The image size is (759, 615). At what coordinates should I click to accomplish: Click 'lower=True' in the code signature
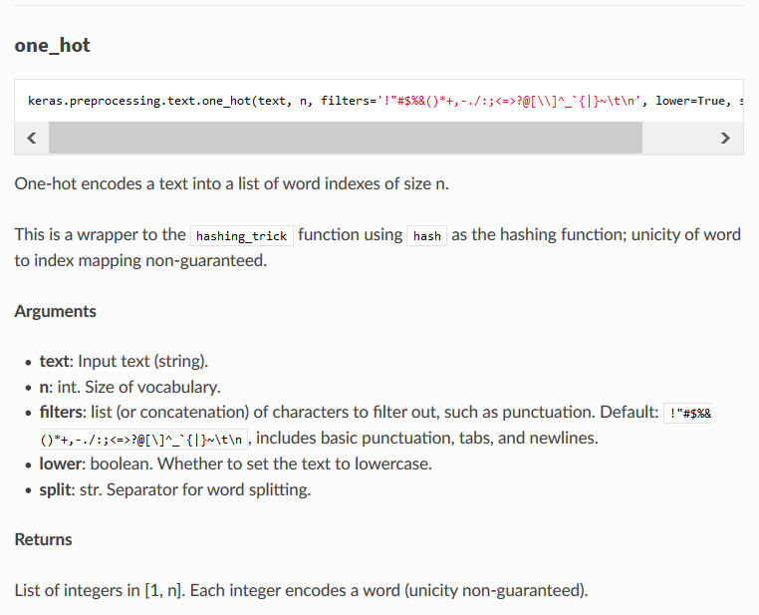coord(690,101)
